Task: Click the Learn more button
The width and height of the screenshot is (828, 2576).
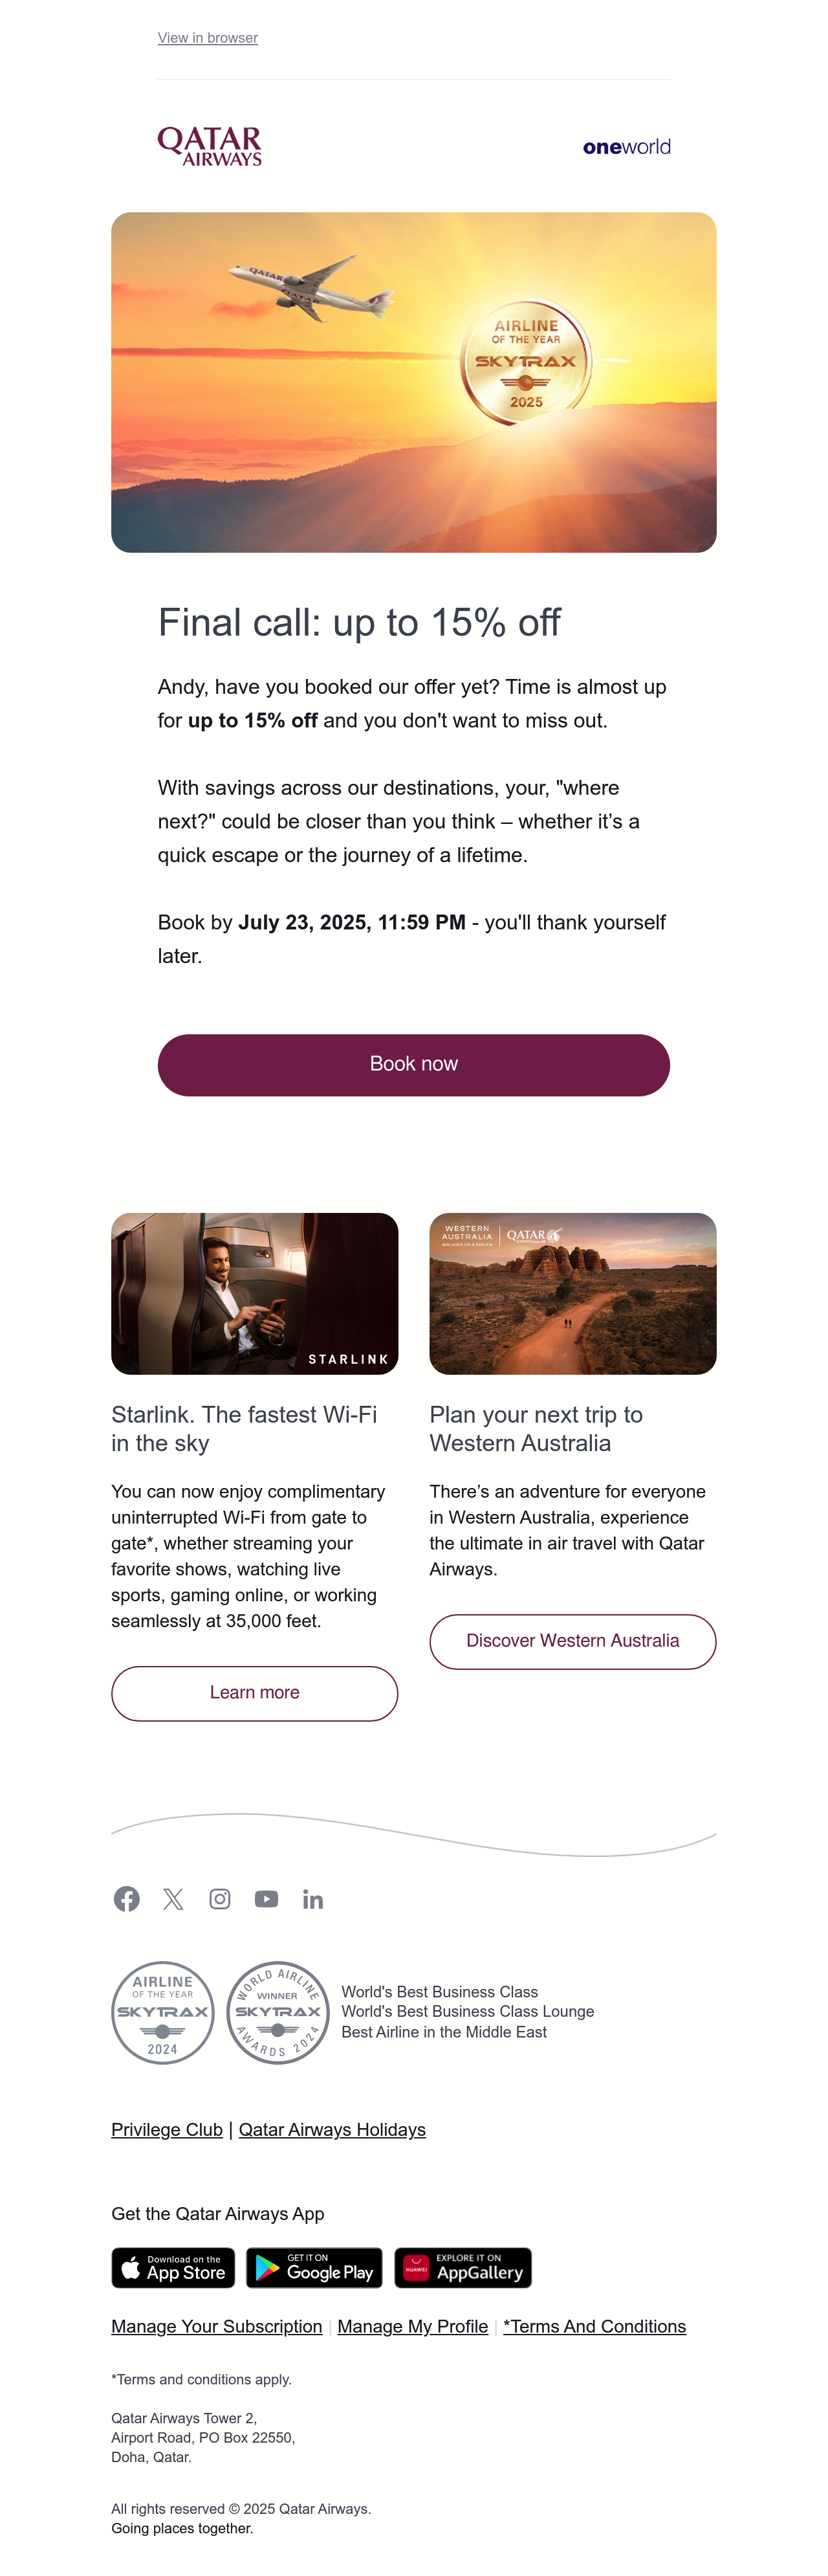Action: pyautogui.click(x=255, y=1693)
